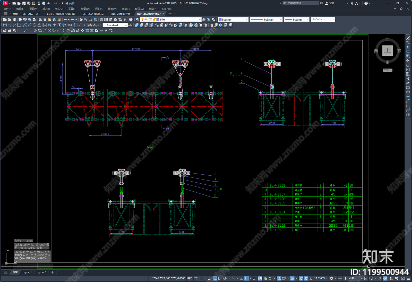Select the multiline Text tool
The image size is (412, 282).
[x=106, y=31]
